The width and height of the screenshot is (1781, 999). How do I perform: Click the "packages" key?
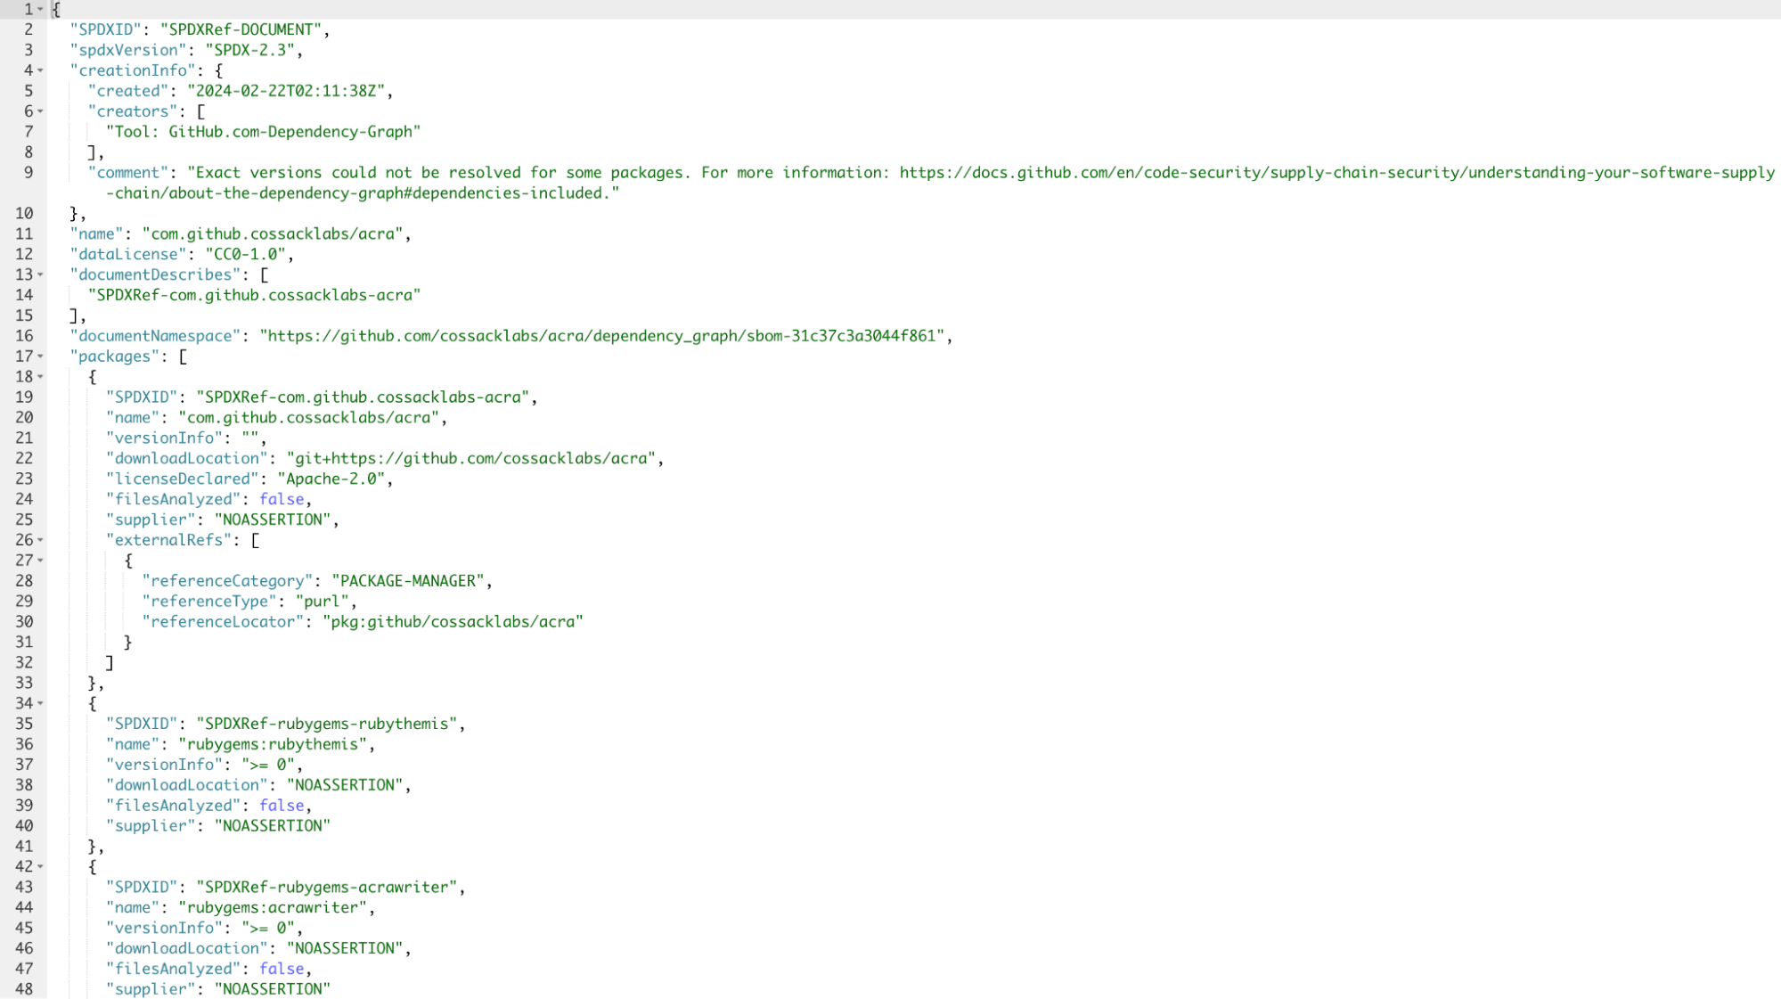pyautogui.click(x=115, y=356)
